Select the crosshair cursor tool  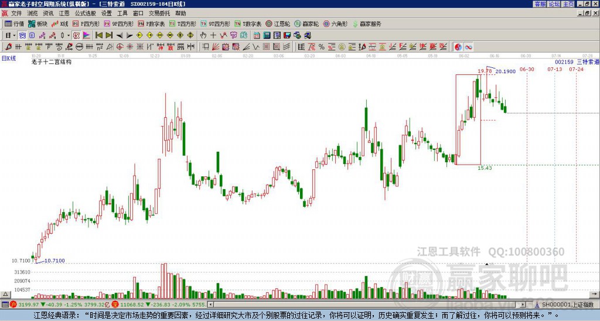point(213,35)
